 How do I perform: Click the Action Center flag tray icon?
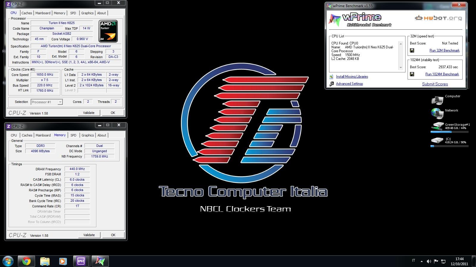[436, 261]
